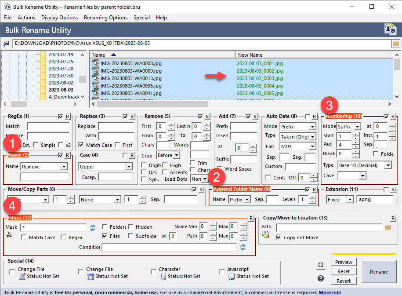This screenshot has width=402, height=296.
Task: Reset the Add (7) group with R
Action: point(255,117)
